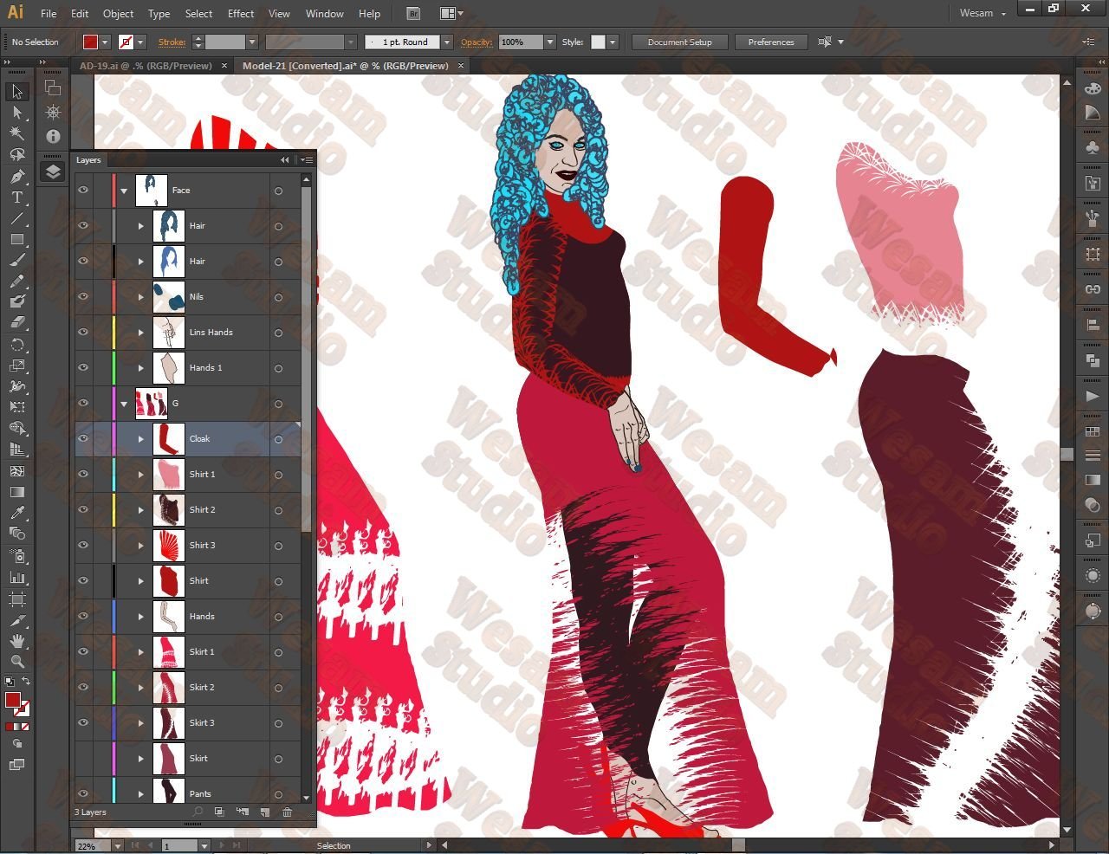Open the Layers panel flyout menu
Screen dimensions: 1109x854
(x=307, y=160)
